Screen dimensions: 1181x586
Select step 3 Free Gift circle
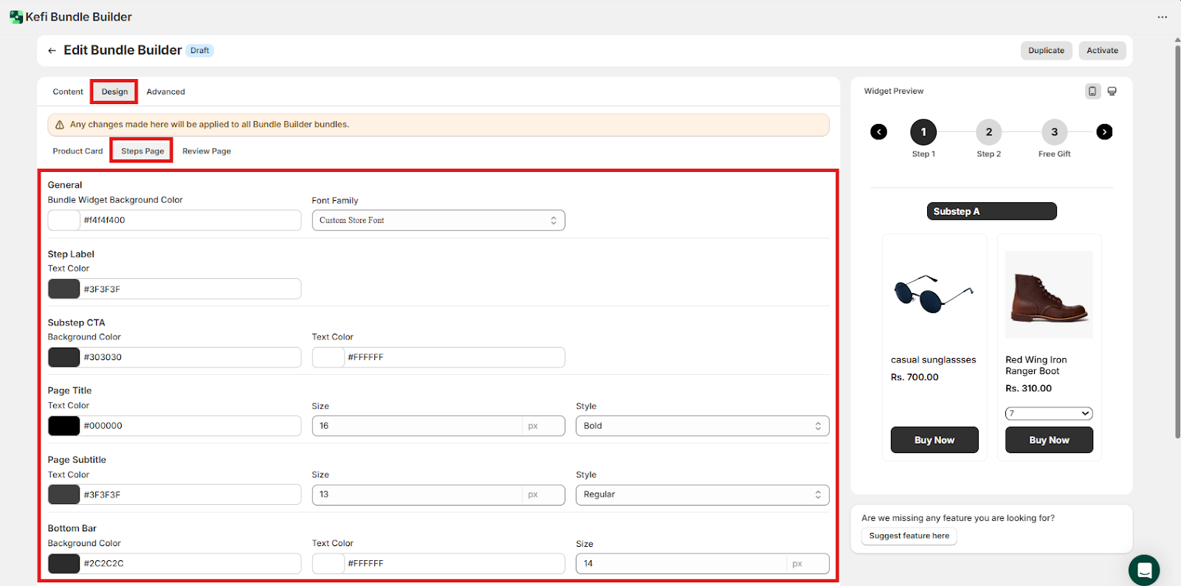tap(1054, 132)
